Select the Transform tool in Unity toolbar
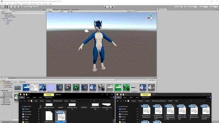 (20, 7)
